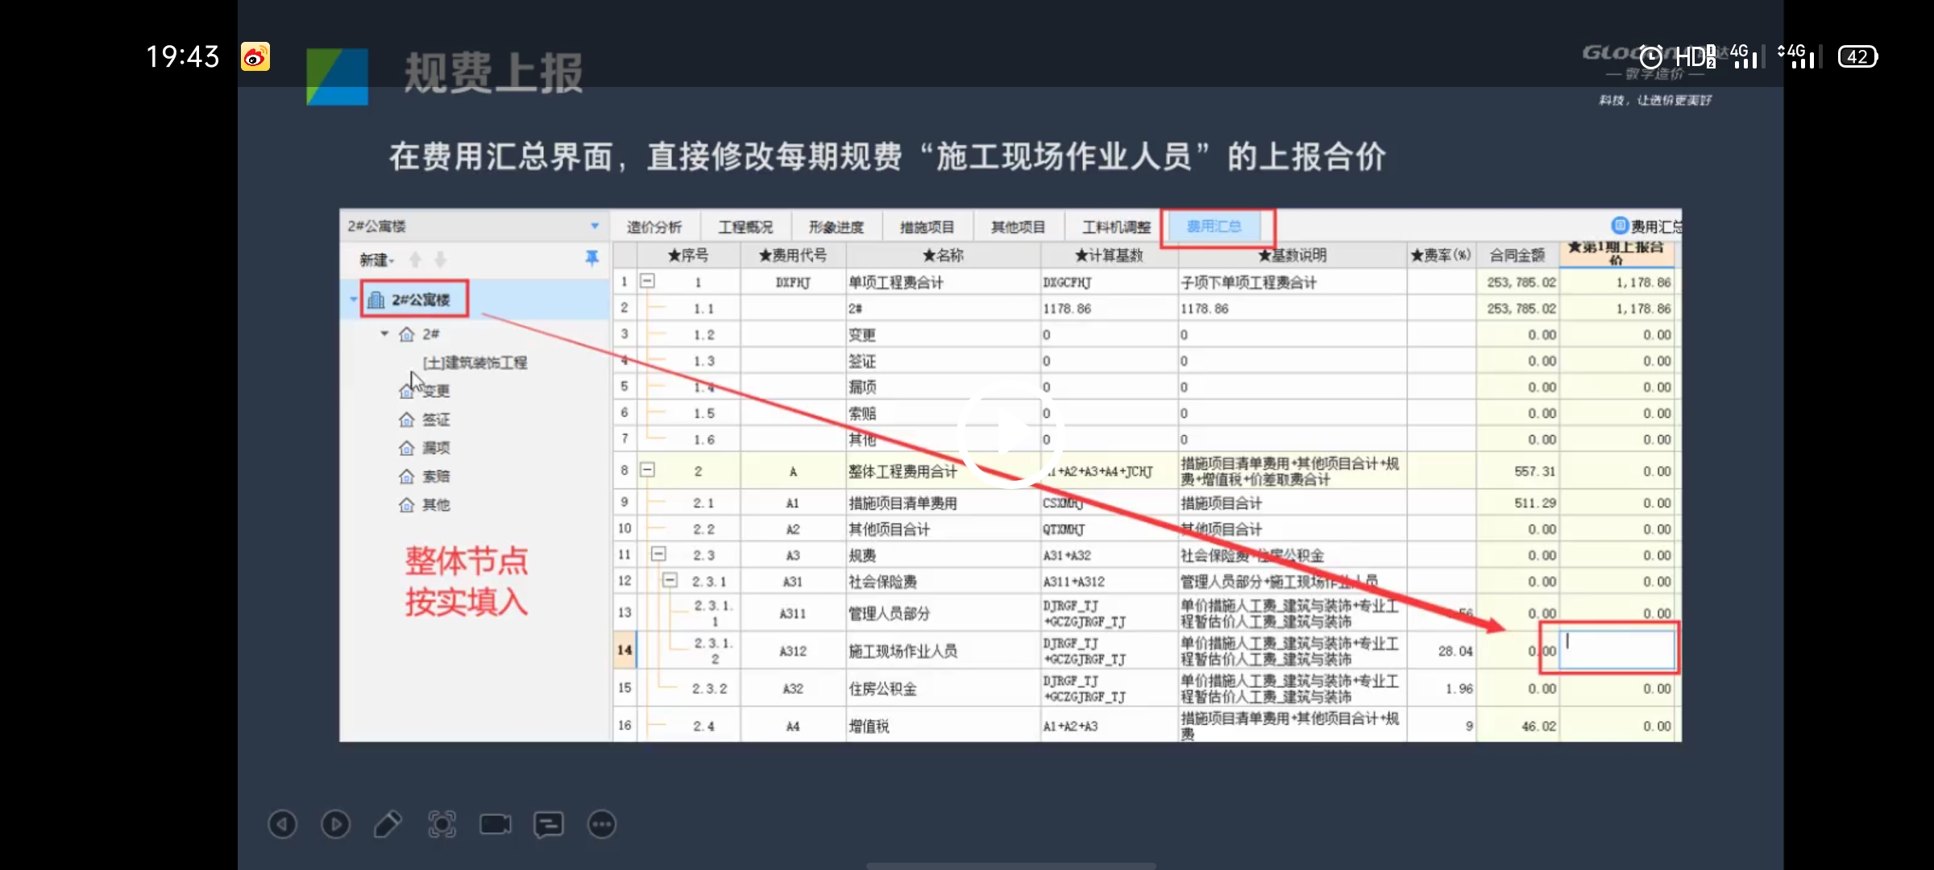Viewport: 1934px width, 870px height.
Task: Click the move down arrow beside 新建
Action: [x=440, y=259]
